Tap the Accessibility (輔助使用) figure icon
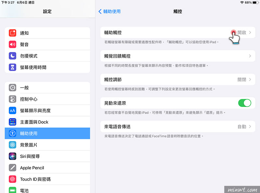Image resolution: width=260 pixels, height=193 pixels. tap(12, 133)
